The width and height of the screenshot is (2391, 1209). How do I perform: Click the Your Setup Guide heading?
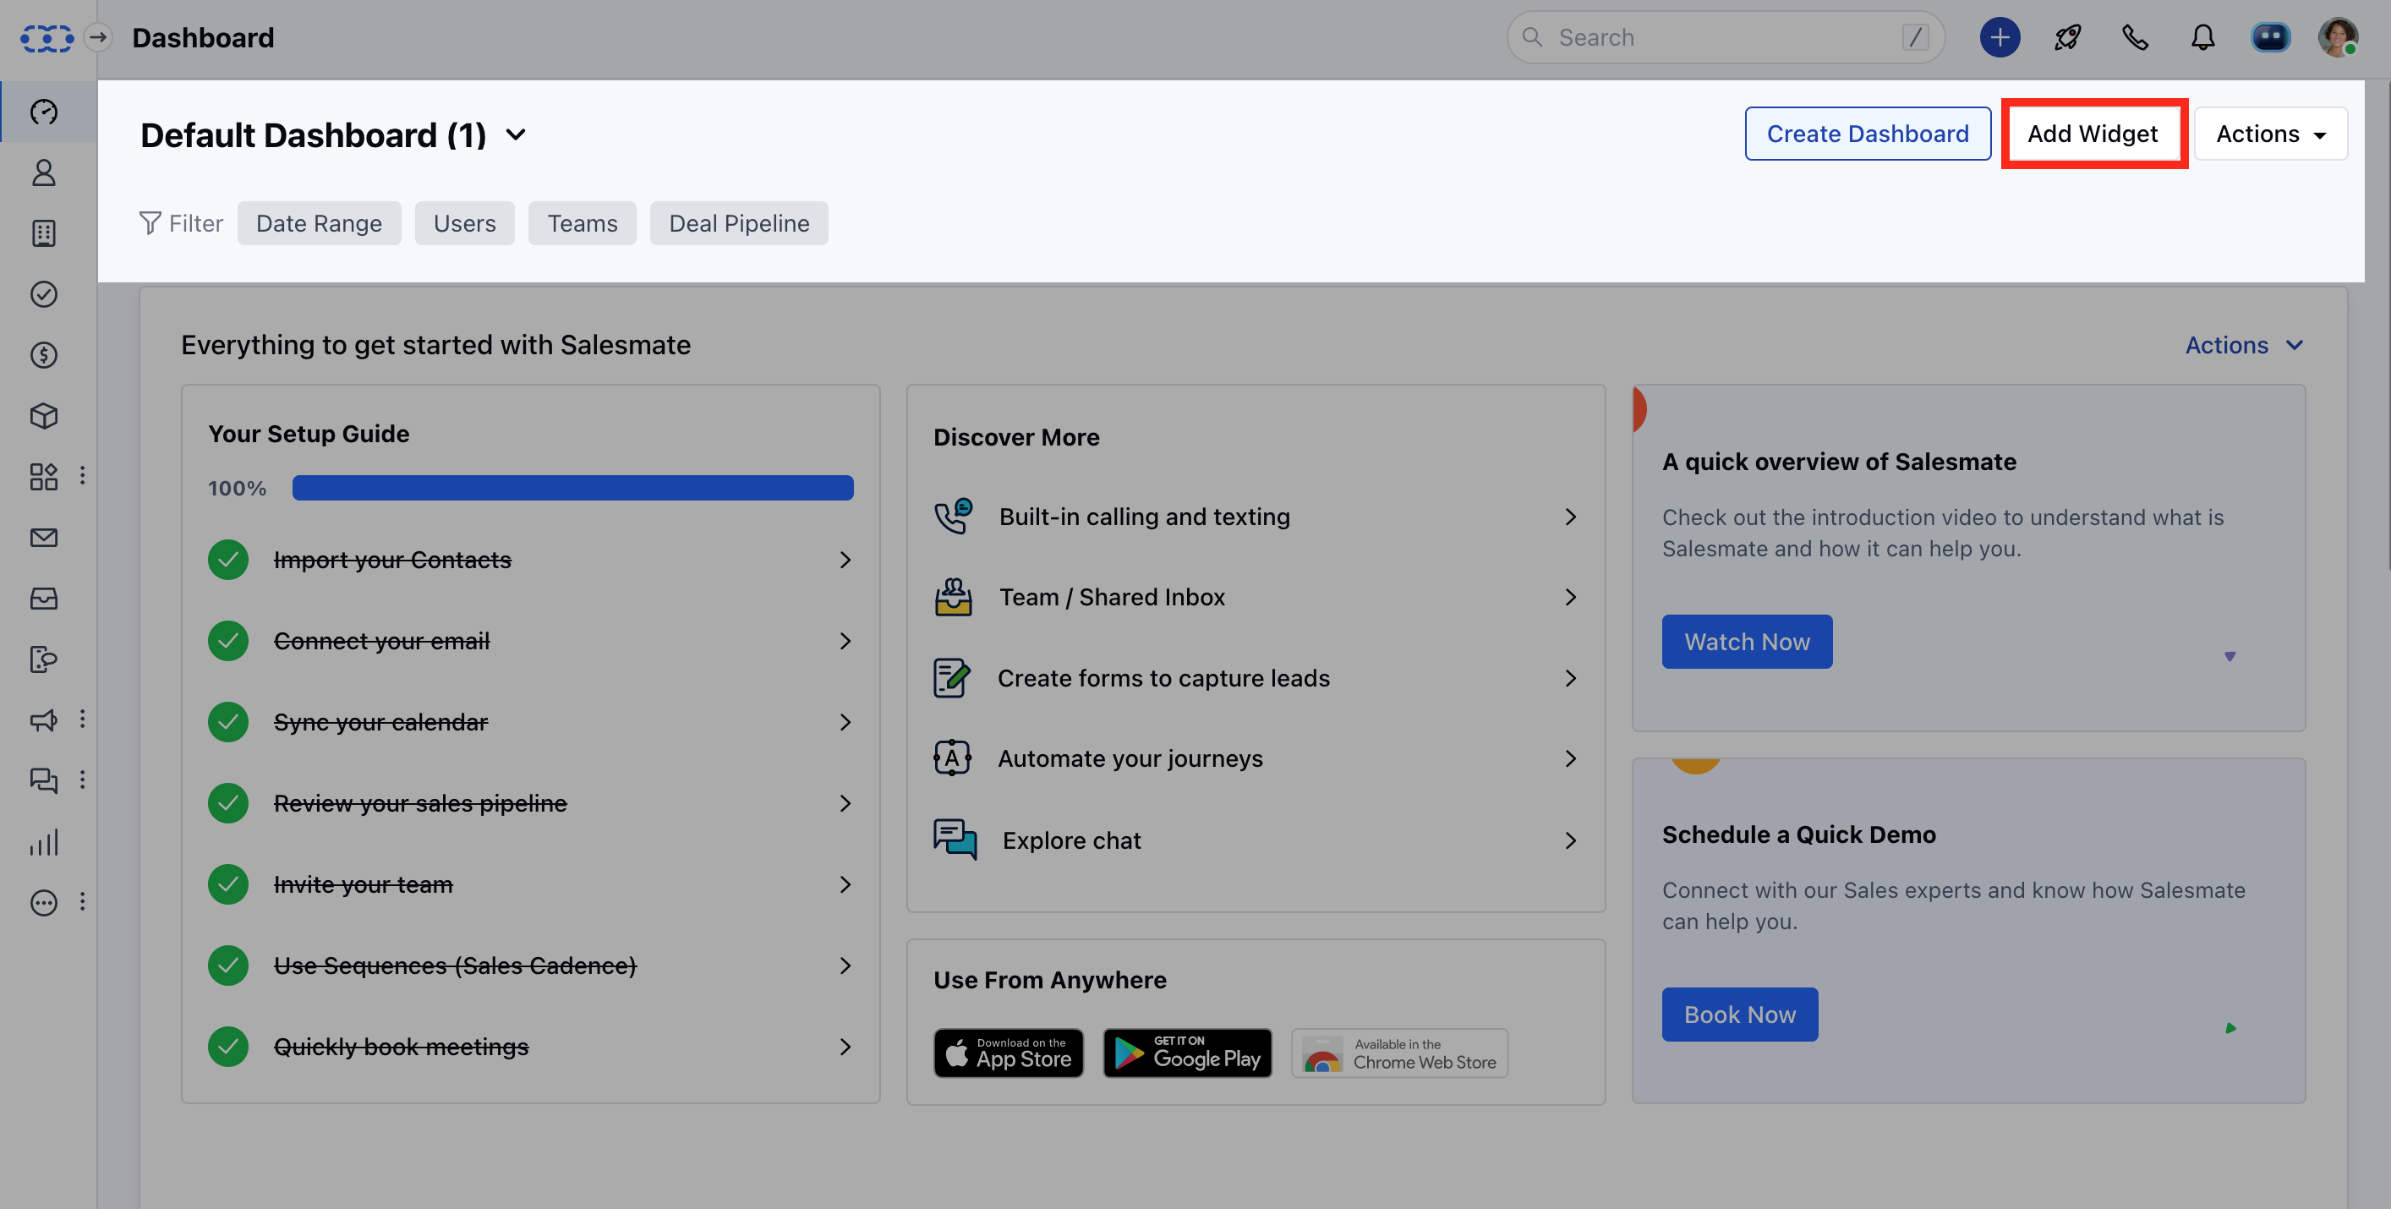coord(309,434)
